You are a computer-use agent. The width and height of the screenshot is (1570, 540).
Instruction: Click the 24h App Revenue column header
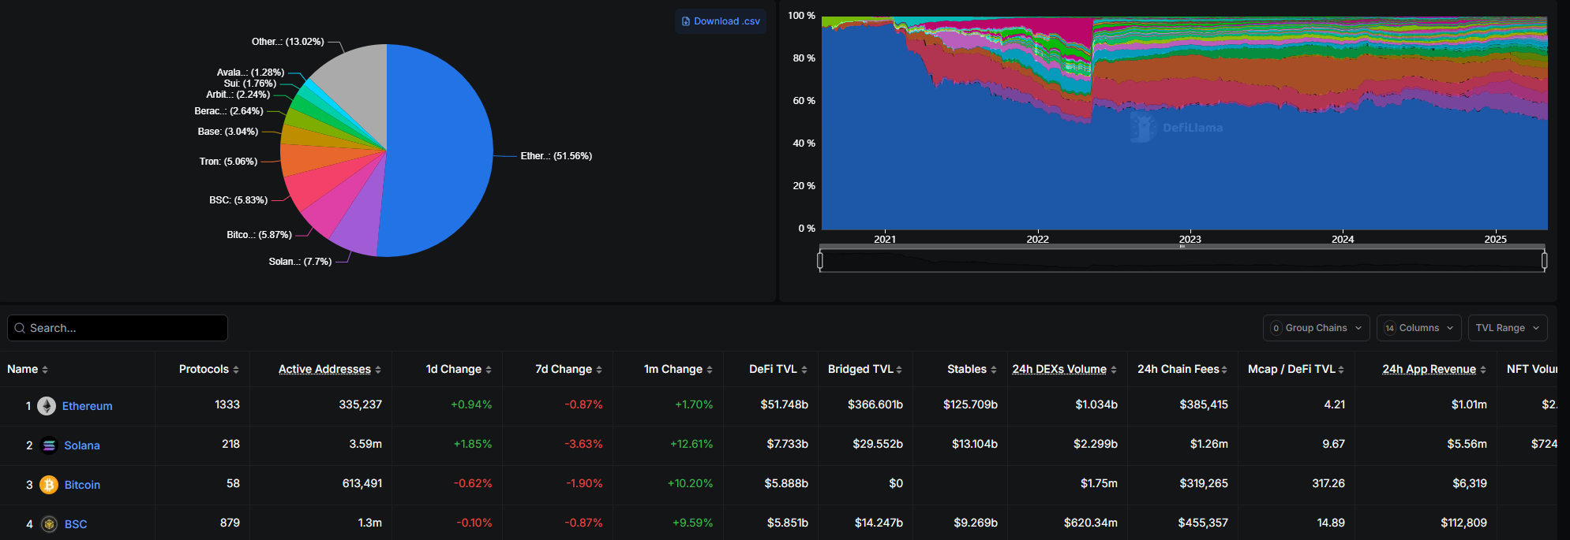pos(1429,369)
